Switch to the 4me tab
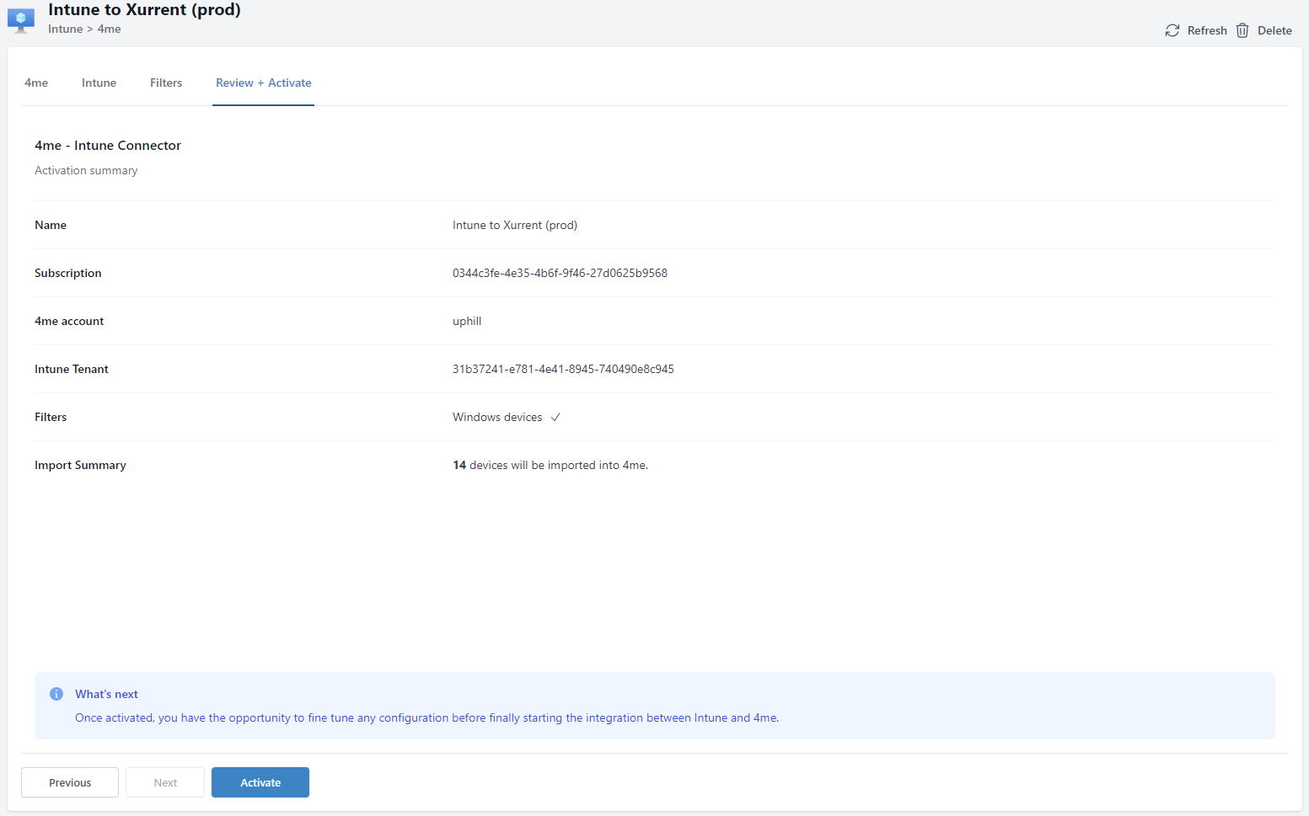1309x816 pixels. pyautogui.click(x=36, y=83)
